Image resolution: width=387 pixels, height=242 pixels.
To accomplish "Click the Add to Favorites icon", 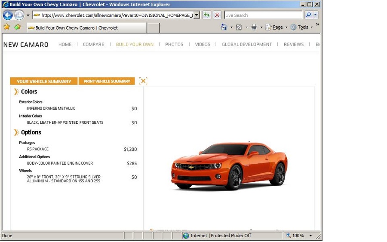I will coord(17,27).
